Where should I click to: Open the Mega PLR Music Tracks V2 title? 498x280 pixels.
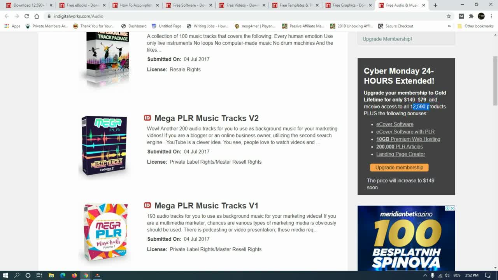tap(206, 118)
